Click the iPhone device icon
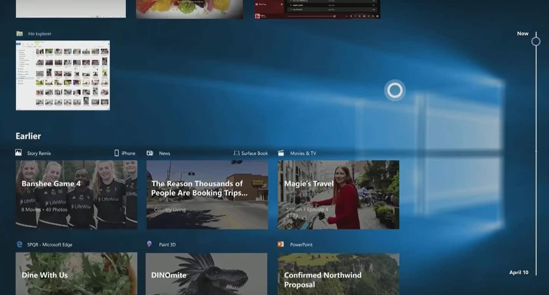This screenshot has width=549, height=295. coord(116,153)
